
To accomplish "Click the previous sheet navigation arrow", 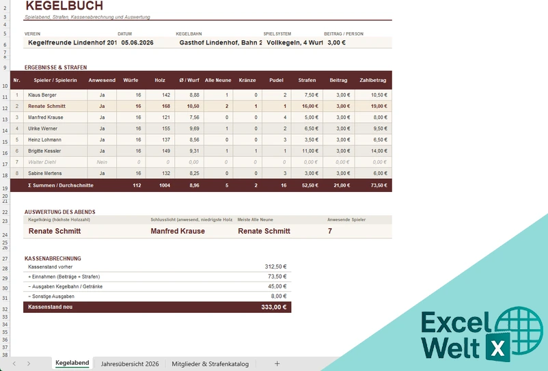I will 14,363.
